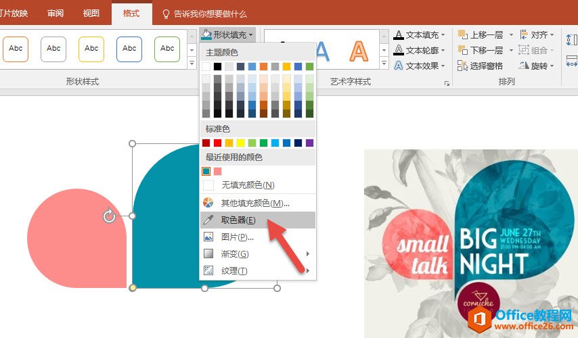Open the 下移一层 dropdown arrow
Viewport: 578px width, 338px height.
pos(511,50)
